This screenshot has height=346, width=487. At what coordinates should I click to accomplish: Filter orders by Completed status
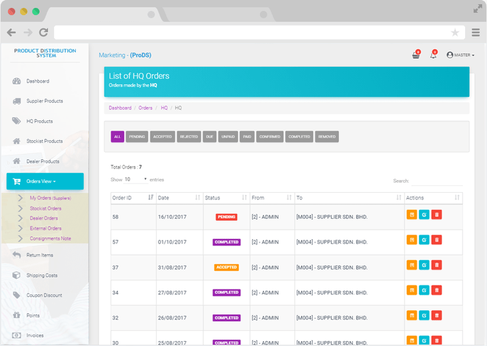point(300,137)
